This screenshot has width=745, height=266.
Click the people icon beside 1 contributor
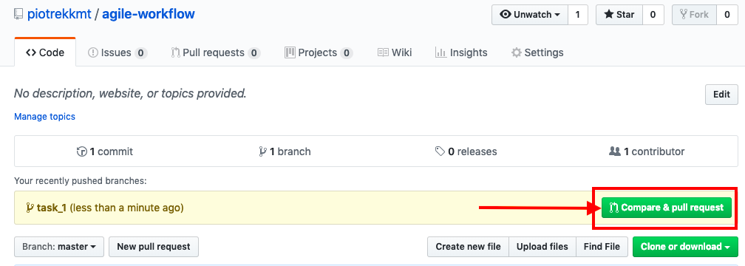point(615,151)
